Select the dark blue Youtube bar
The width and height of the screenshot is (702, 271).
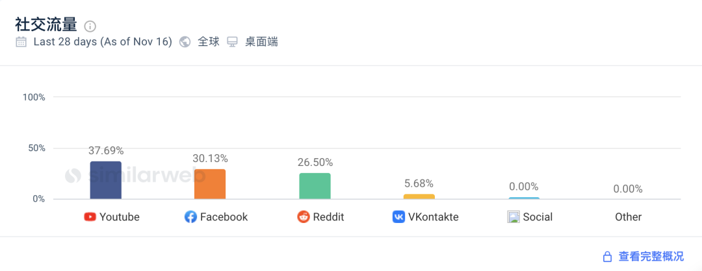106,180
